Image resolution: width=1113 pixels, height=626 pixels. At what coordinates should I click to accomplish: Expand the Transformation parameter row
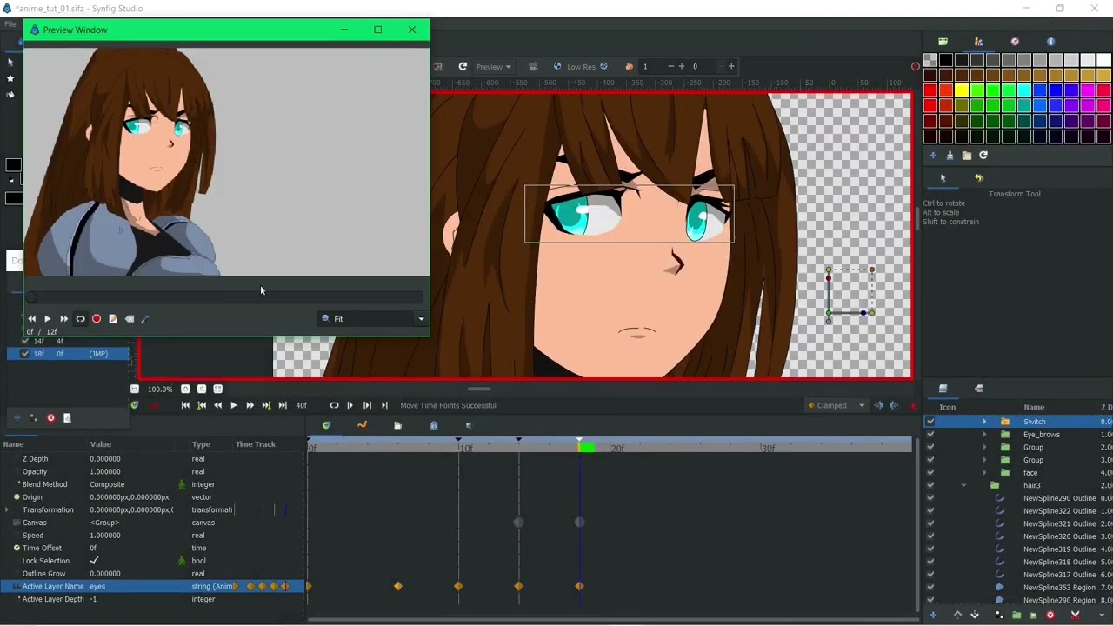[x=8, y=510]
